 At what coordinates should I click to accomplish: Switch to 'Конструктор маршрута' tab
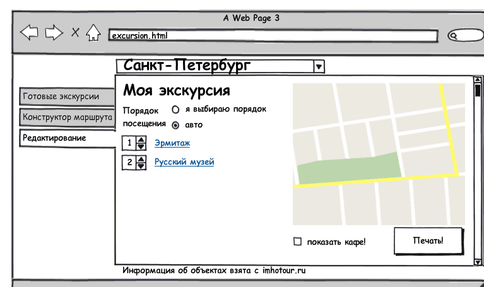pyautogui.click(x=67, y=117)
